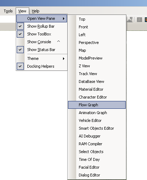Open the Time Of Day editor
147x180 pixels.
[97, 159]
